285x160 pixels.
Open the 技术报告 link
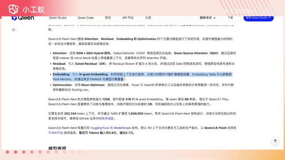[108, 119]
